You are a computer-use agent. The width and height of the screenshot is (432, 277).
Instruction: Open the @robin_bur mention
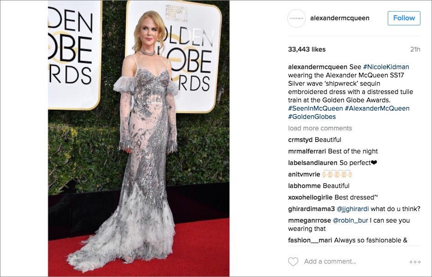(350, 221)
